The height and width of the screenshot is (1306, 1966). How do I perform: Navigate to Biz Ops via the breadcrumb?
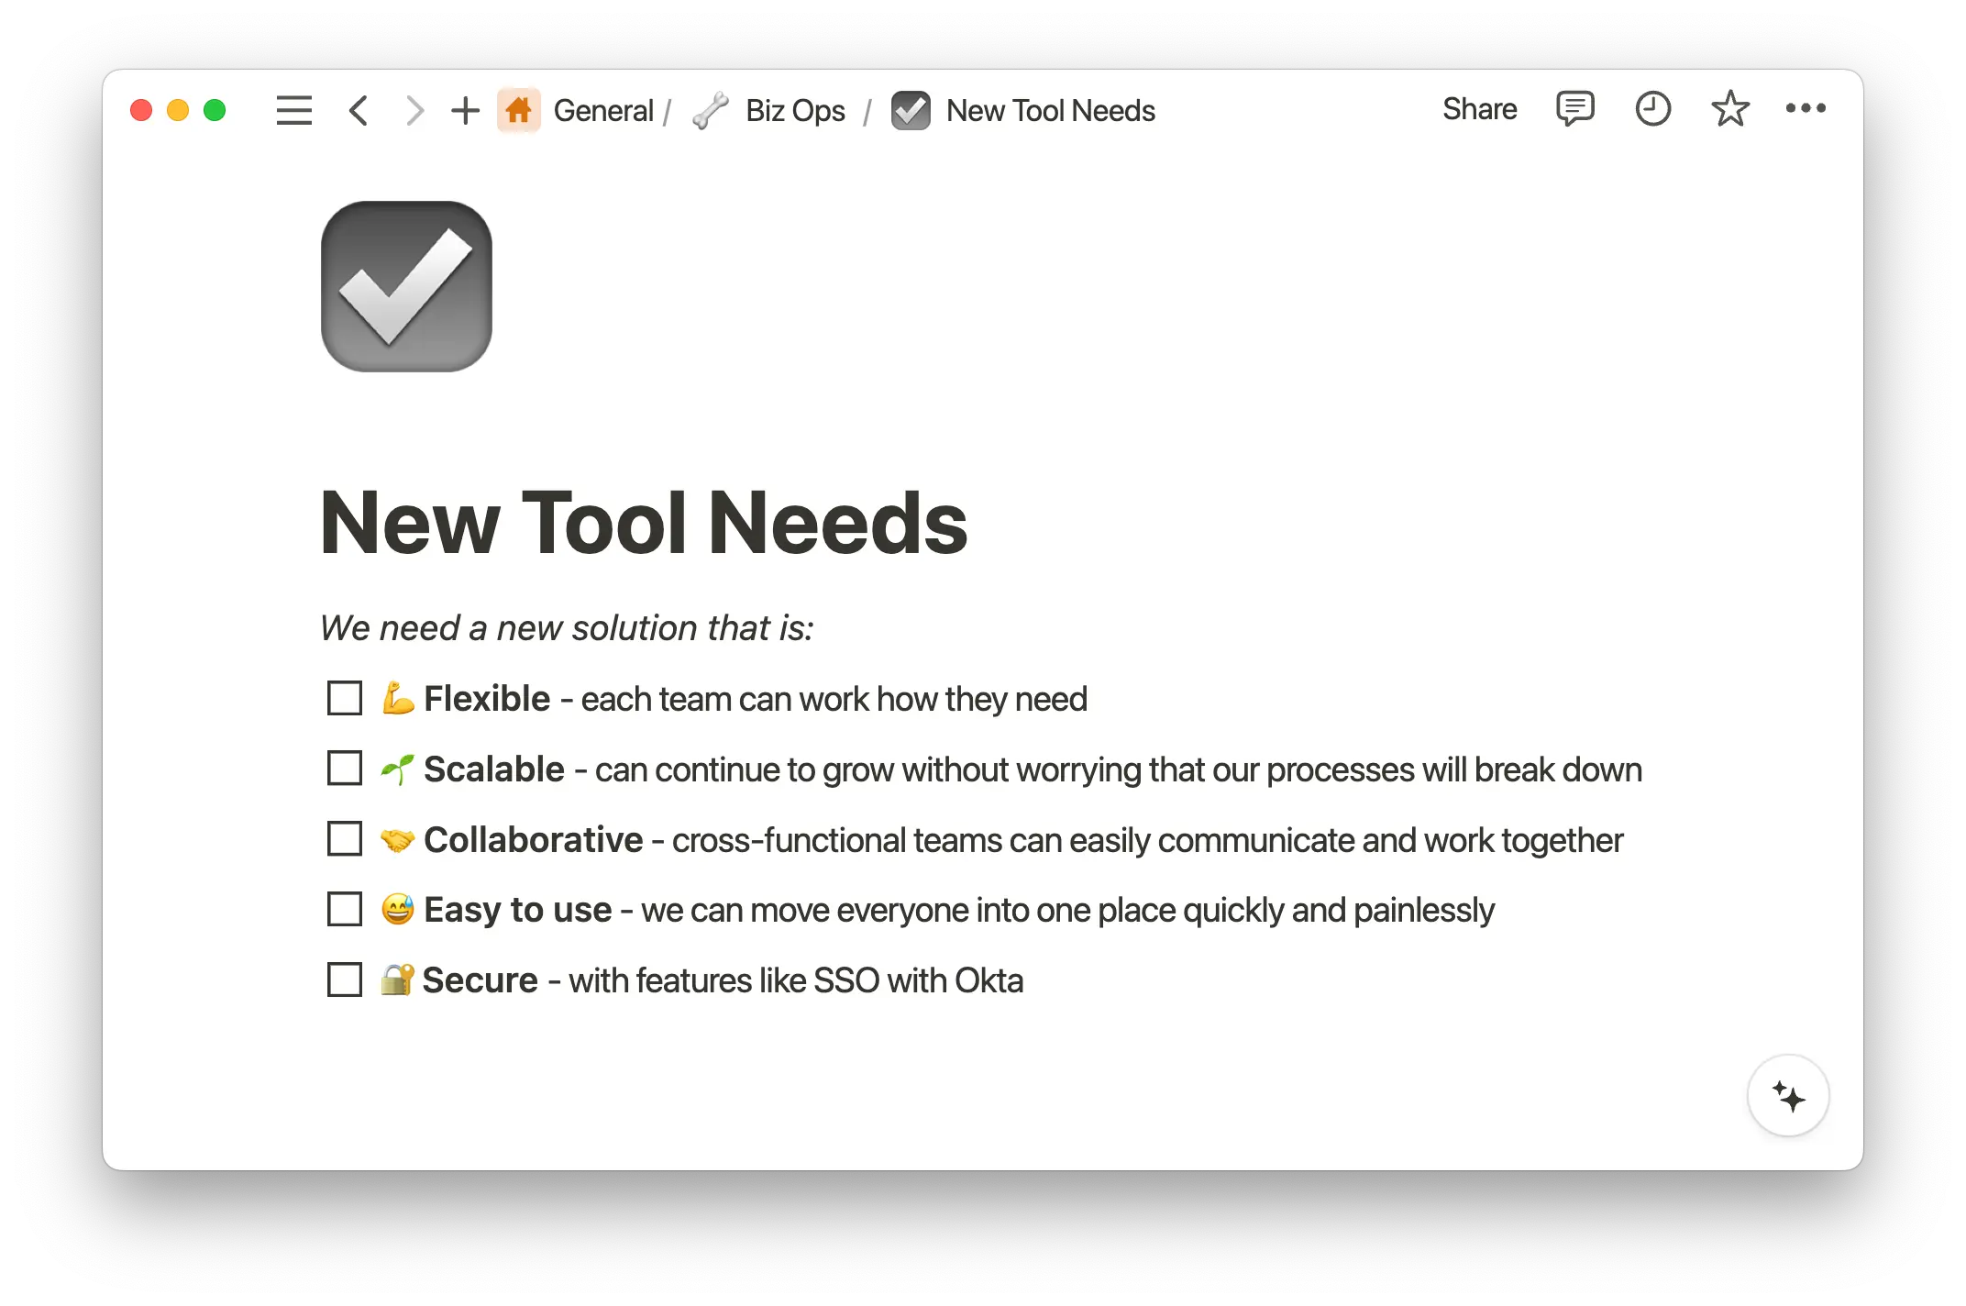tap(793, 110)
